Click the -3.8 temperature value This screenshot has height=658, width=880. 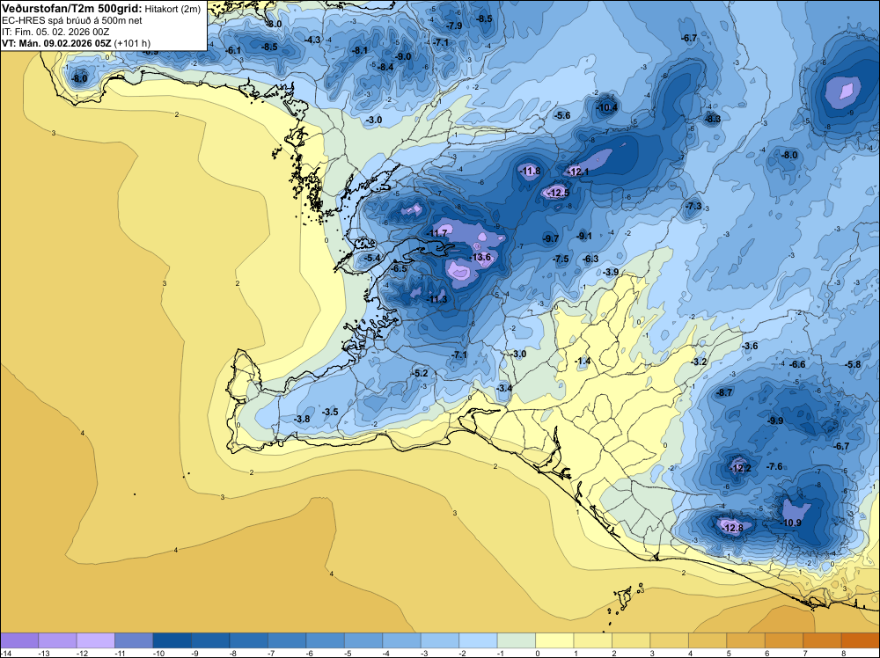[302, 419]
